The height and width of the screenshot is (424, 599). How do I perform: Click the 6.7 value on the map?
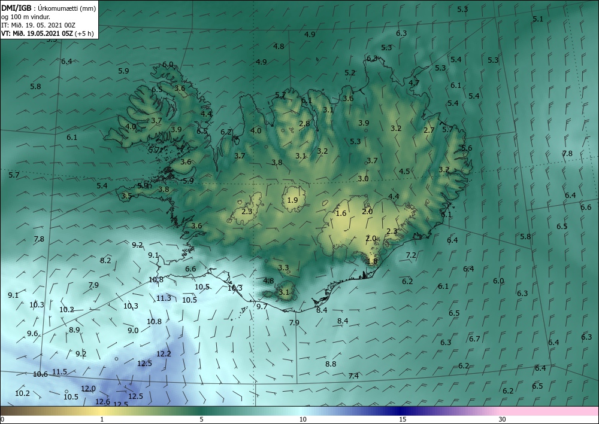coord(474,338)
